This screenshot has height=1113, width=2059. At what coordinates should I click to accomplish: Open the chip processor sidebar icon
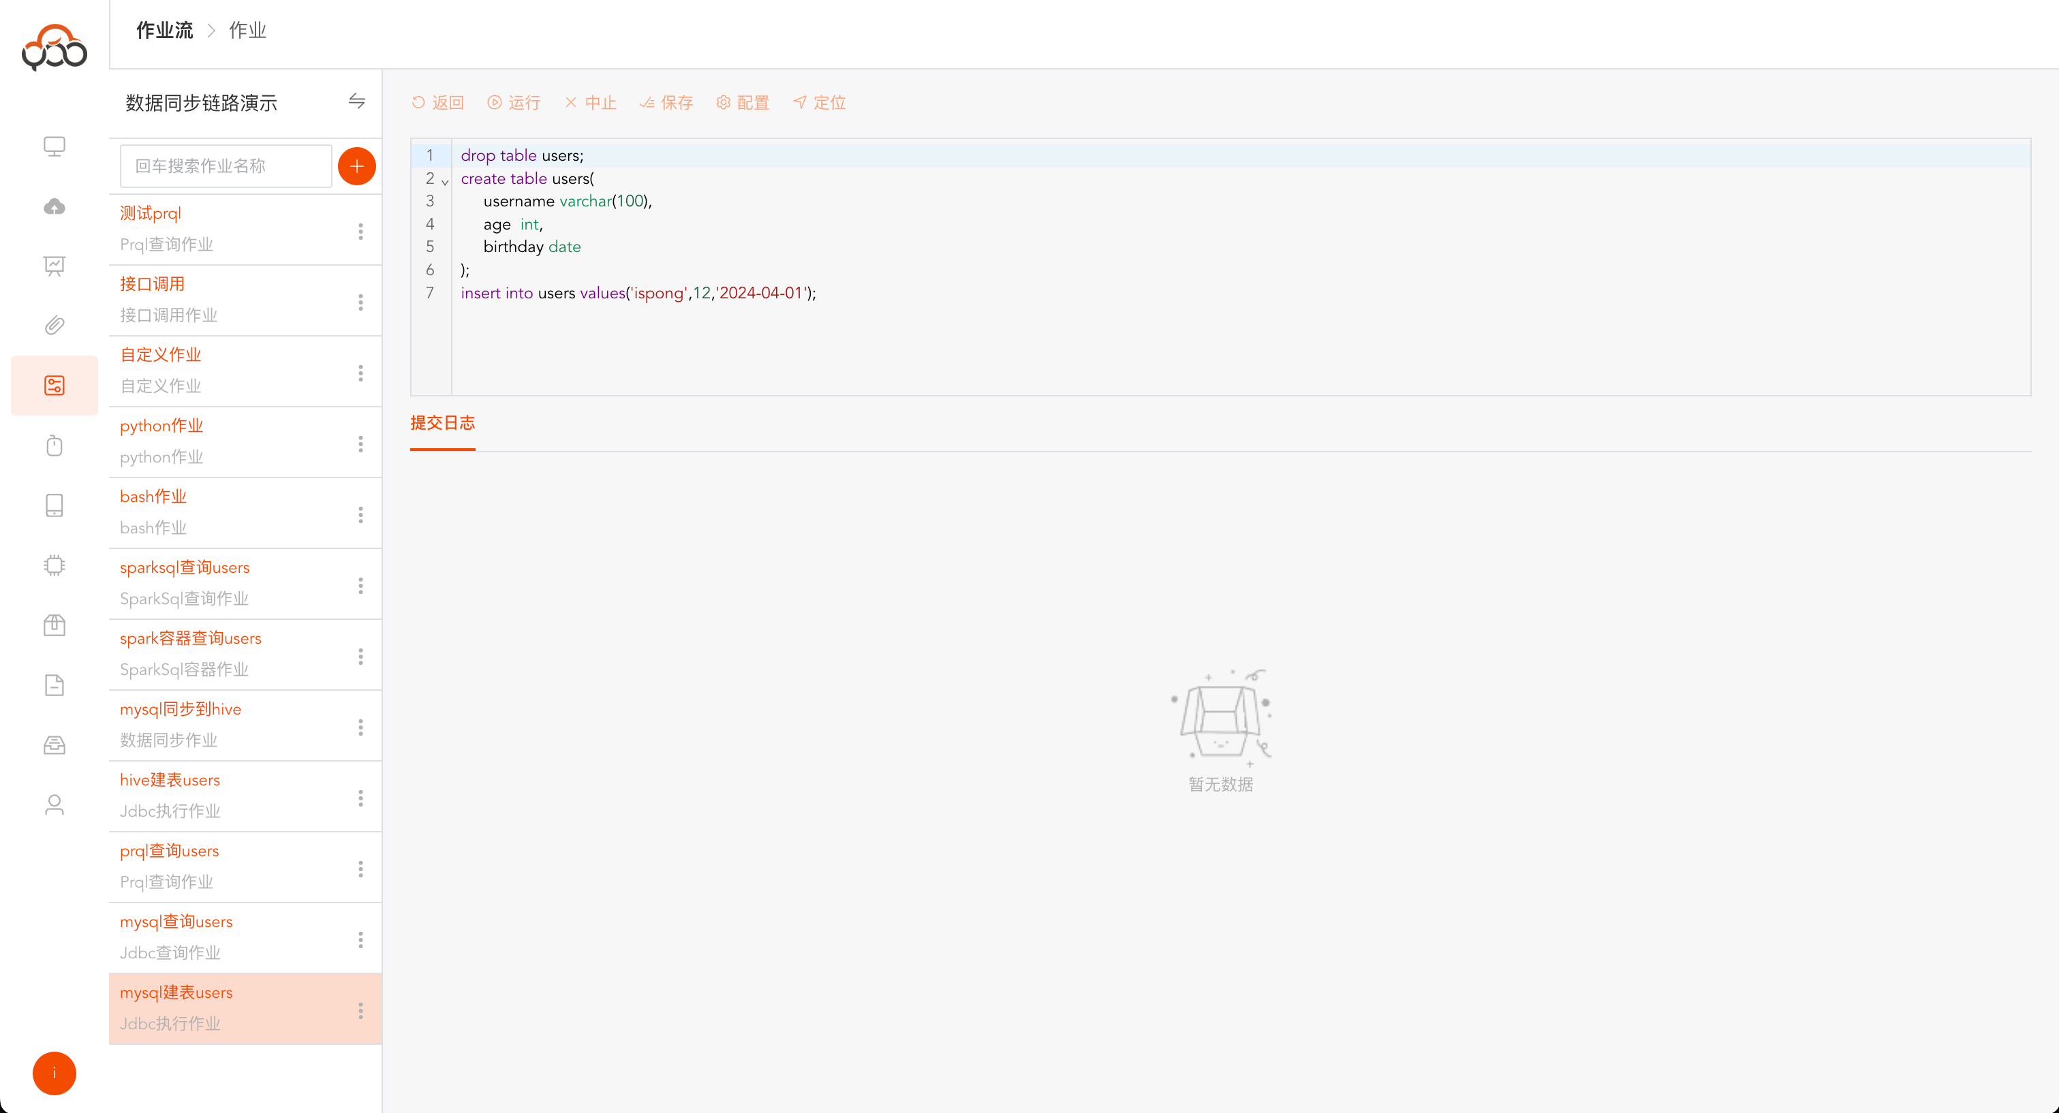pyautogui.click(x=55, y=565)
